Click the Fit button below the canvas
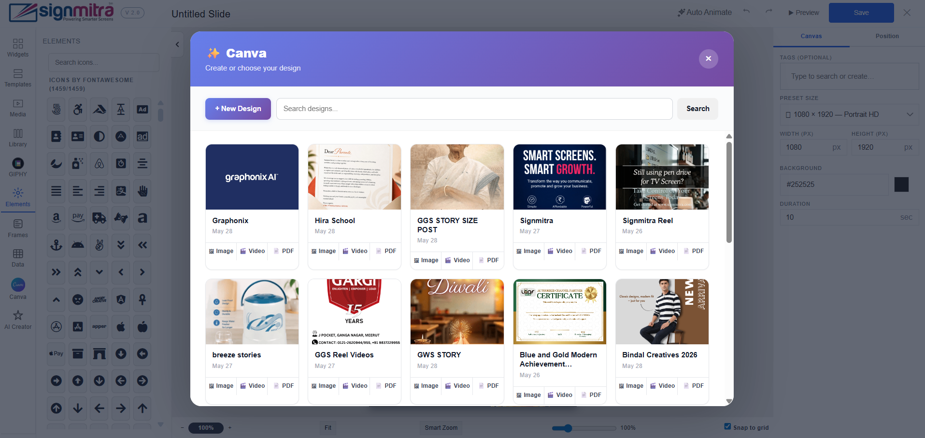This screenshot has height=438, width=925. [x=328, y=428]
